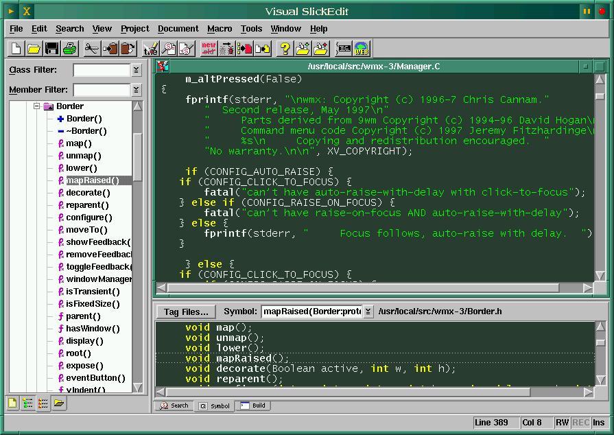The height and width of the screenshot is (435, 614).
Task: Select decorate() in the class member tree
Action: [88, 193]
